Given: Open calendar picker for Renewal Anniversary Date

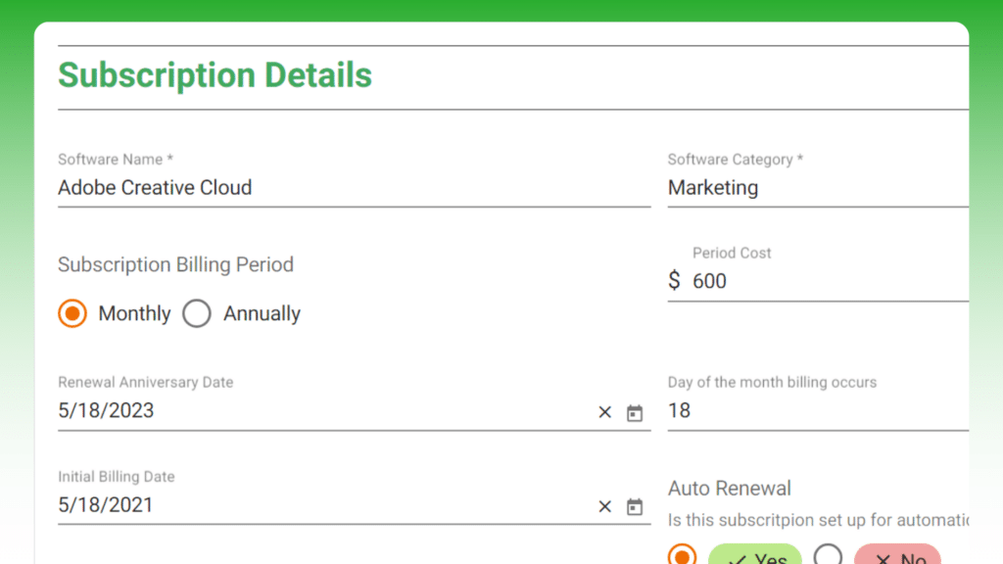Looking at the screenshot, I should click(635, 413).
